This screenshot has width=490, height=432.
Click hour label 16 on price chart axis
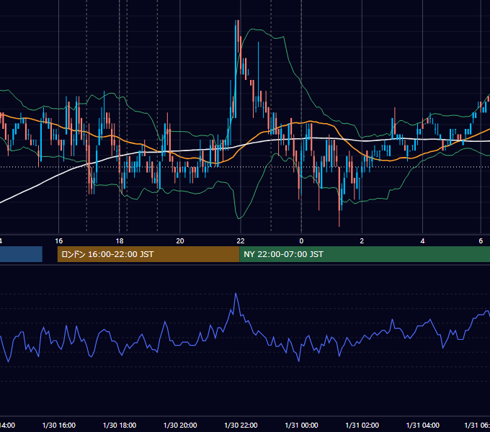pos(59,241)
